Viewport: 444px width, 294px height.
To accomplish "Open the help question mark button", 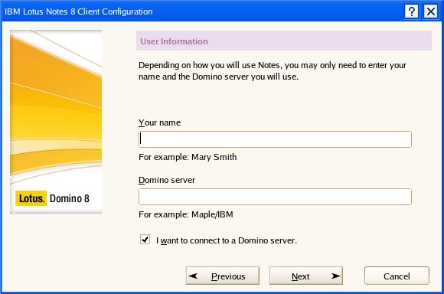I will (411, 12).
